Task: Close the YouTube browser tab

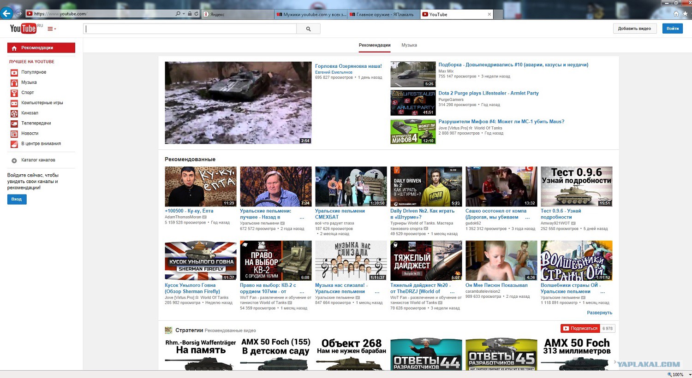Action: point(489,14)
